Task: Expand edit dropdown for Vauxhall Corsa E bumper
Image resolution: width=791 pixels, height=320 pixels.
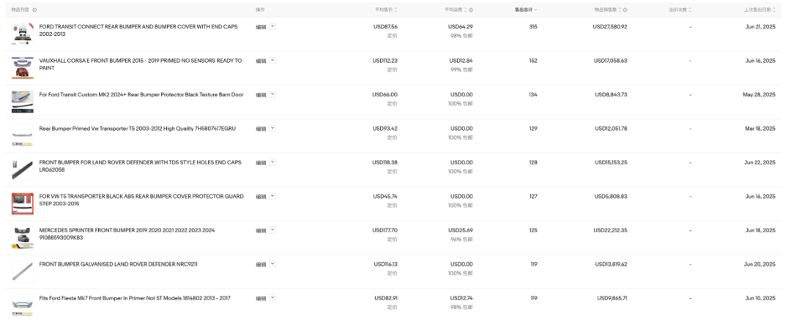Action: click(x=272, y=61)
